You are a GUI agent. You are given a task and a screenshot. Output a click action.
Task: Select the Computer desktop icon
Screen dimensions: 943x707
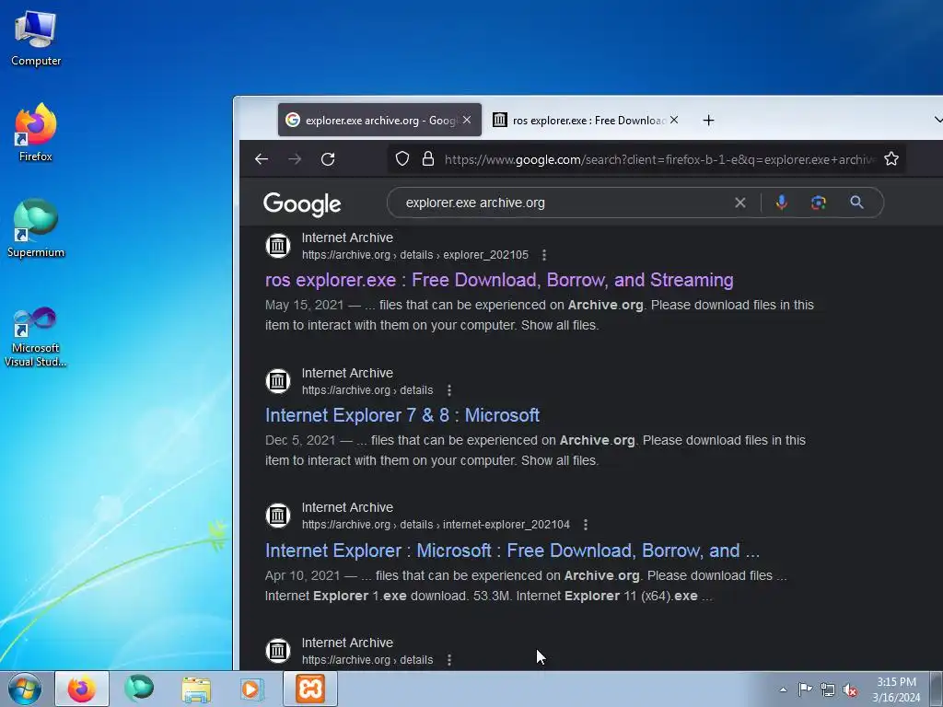click(36, 39)
